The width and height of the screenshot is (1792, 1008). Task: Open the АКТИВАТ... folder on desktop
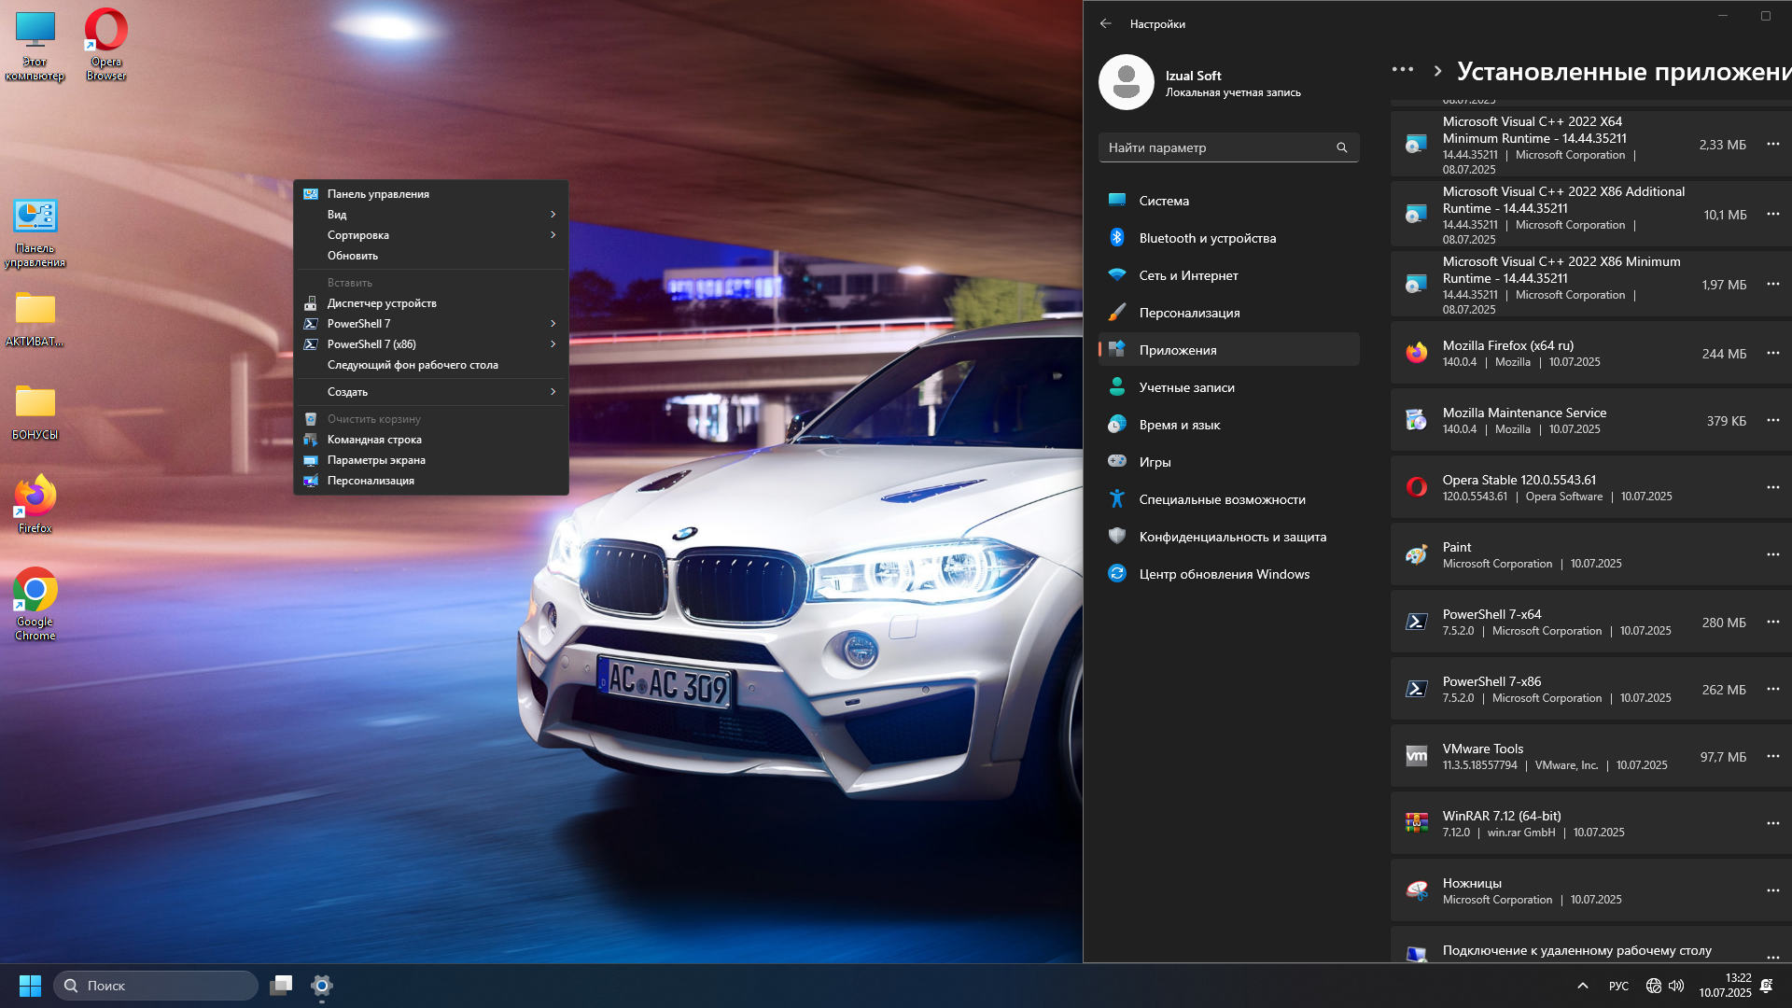[35, 319]
